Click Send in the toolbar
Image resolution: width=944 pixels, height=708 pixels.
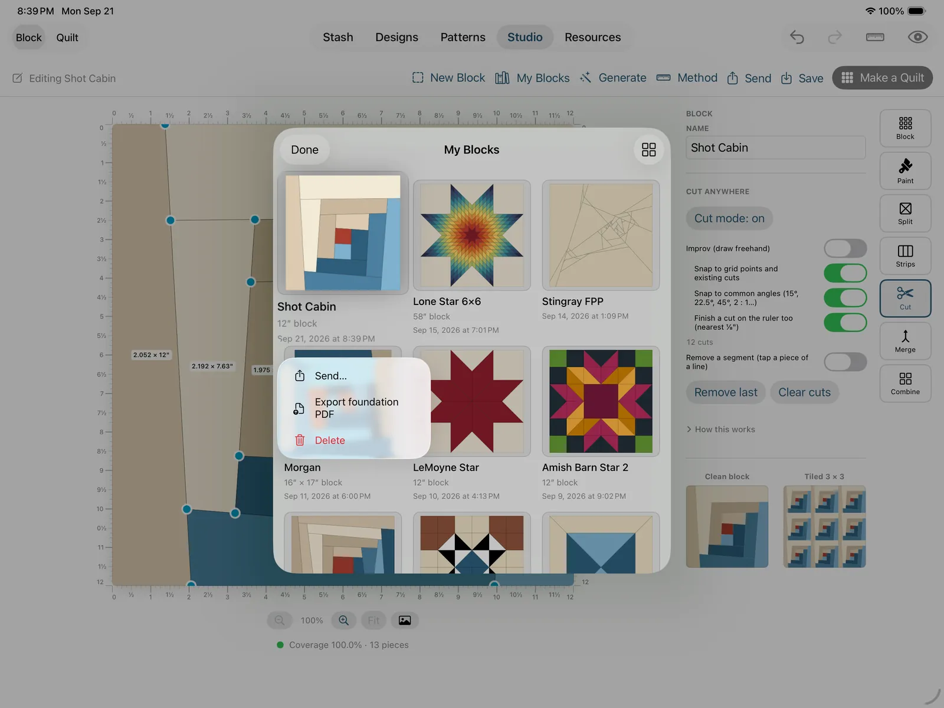point(749,78)
